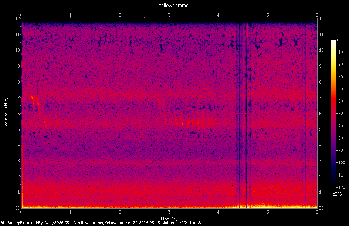Screen dimensions: 349x226
Task: Click the -120 value on the color scale
Action: (x=341, y=188)
